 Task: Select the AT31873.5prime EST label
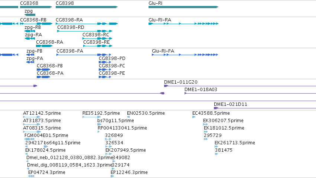pos(42,121)
